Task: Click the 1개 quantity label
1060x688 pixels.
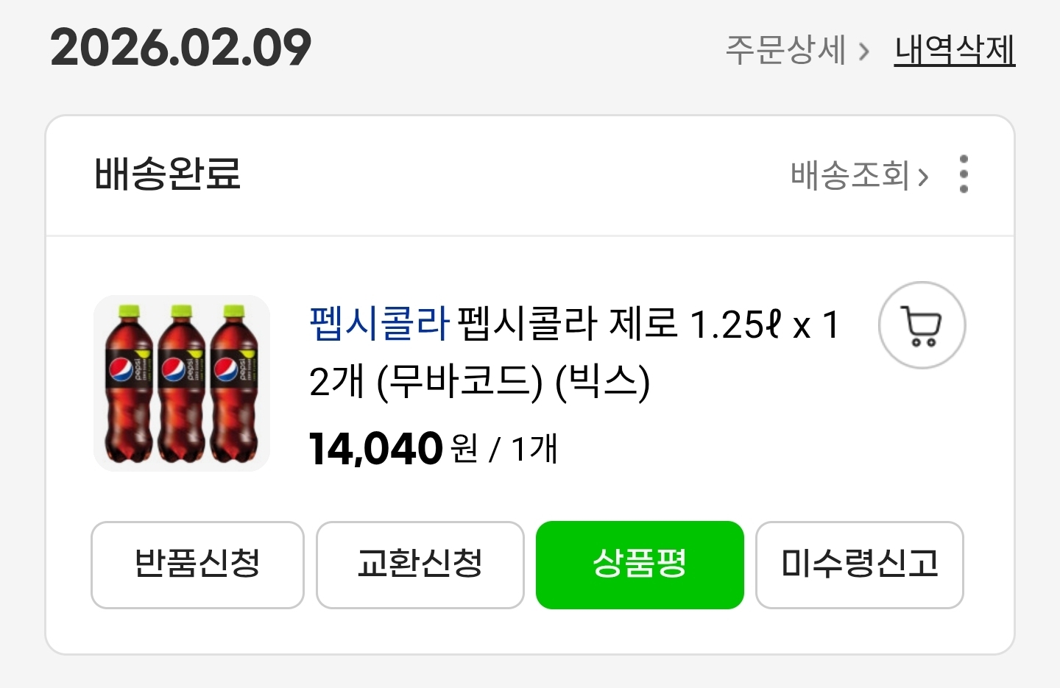Action: click(x=534, y=449)
